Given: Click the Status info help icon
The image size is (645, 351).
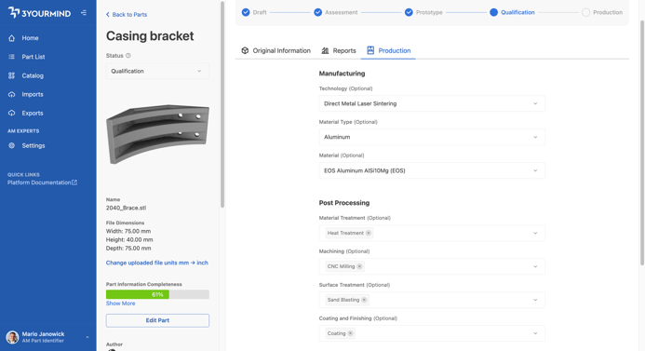Looking at the screenshot, I should point(128,56).
